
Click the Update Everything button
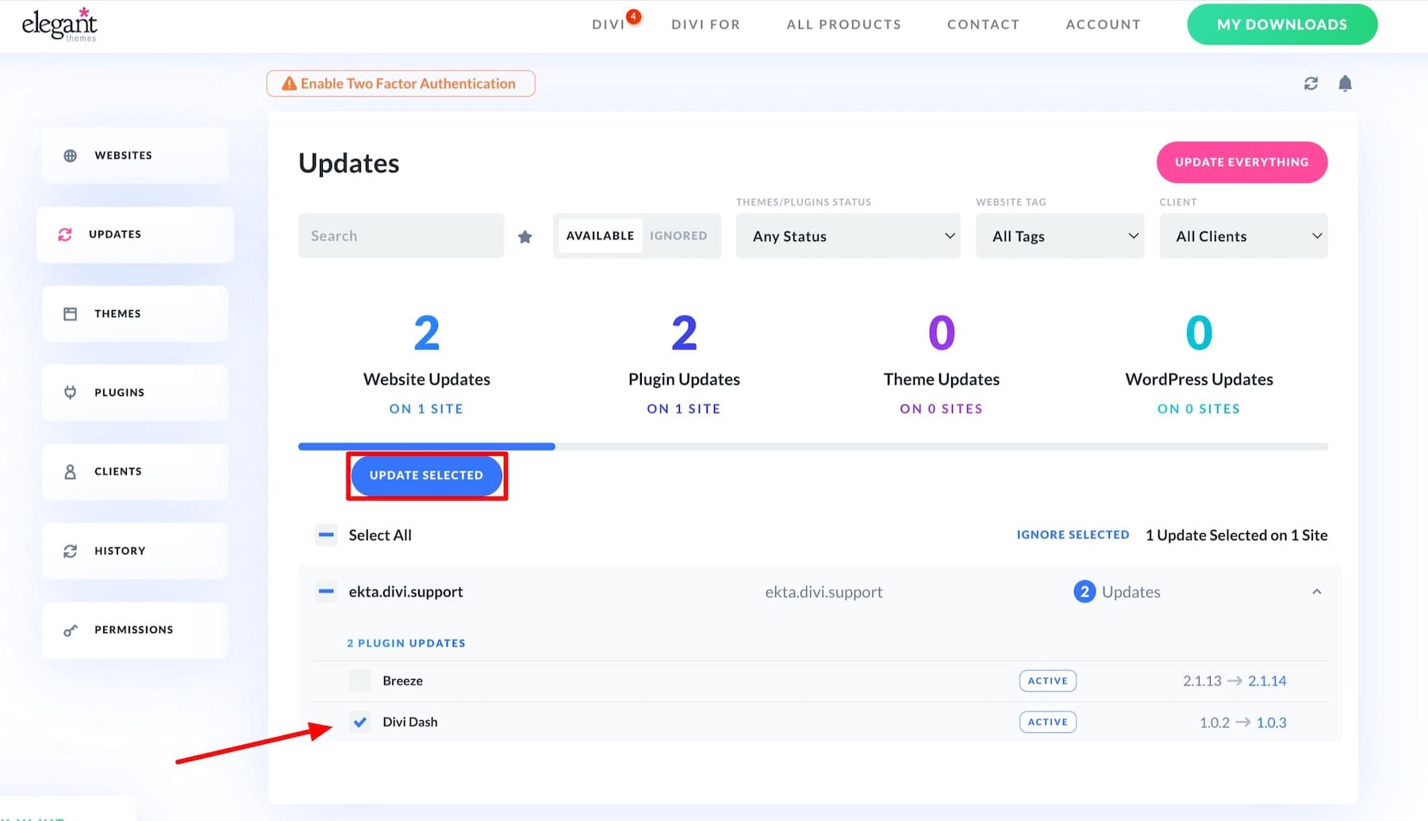[x=1241, y=162]
